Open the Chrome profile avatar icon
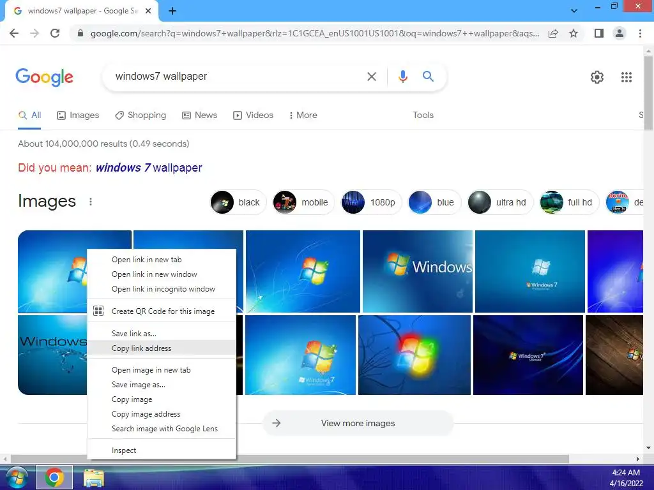Screen dimensions: 654x490 pyautogui.click(x=620, y=33)
